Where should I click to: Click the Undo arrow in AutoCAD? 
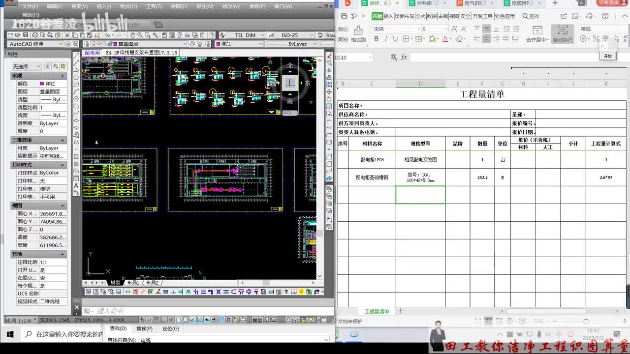pos(107,35)
